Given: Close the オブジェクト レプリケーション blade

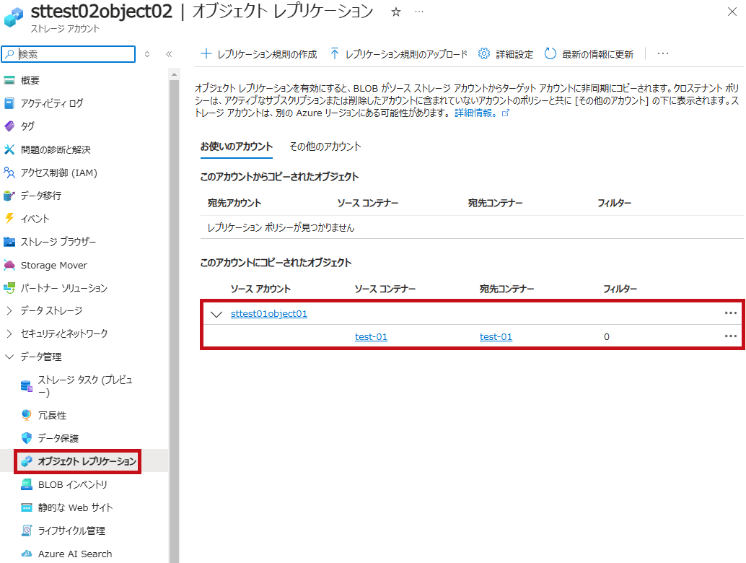Looking at the screenshot, I should tap(732, 12).
